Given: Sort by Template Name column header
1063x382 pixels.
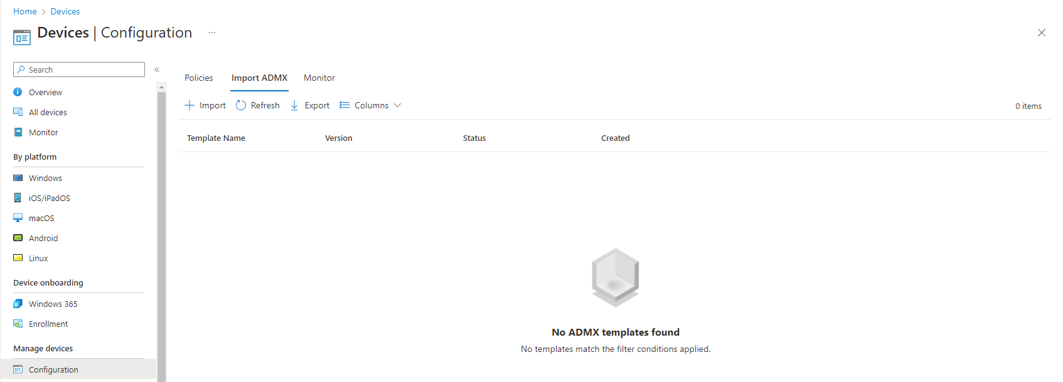Looking at the screenshot, I should tap(216, 138).
